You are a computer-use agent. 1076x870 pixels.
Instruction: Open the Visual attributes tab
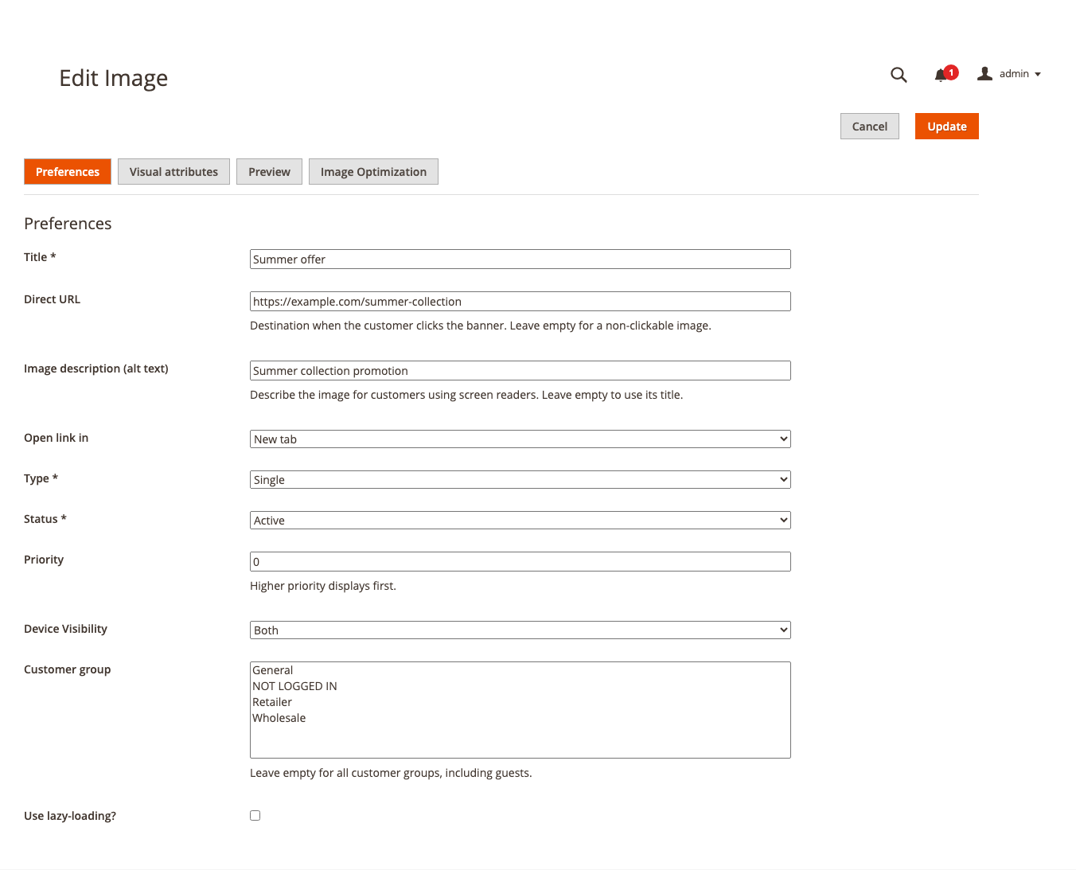[x=173, y=172]
